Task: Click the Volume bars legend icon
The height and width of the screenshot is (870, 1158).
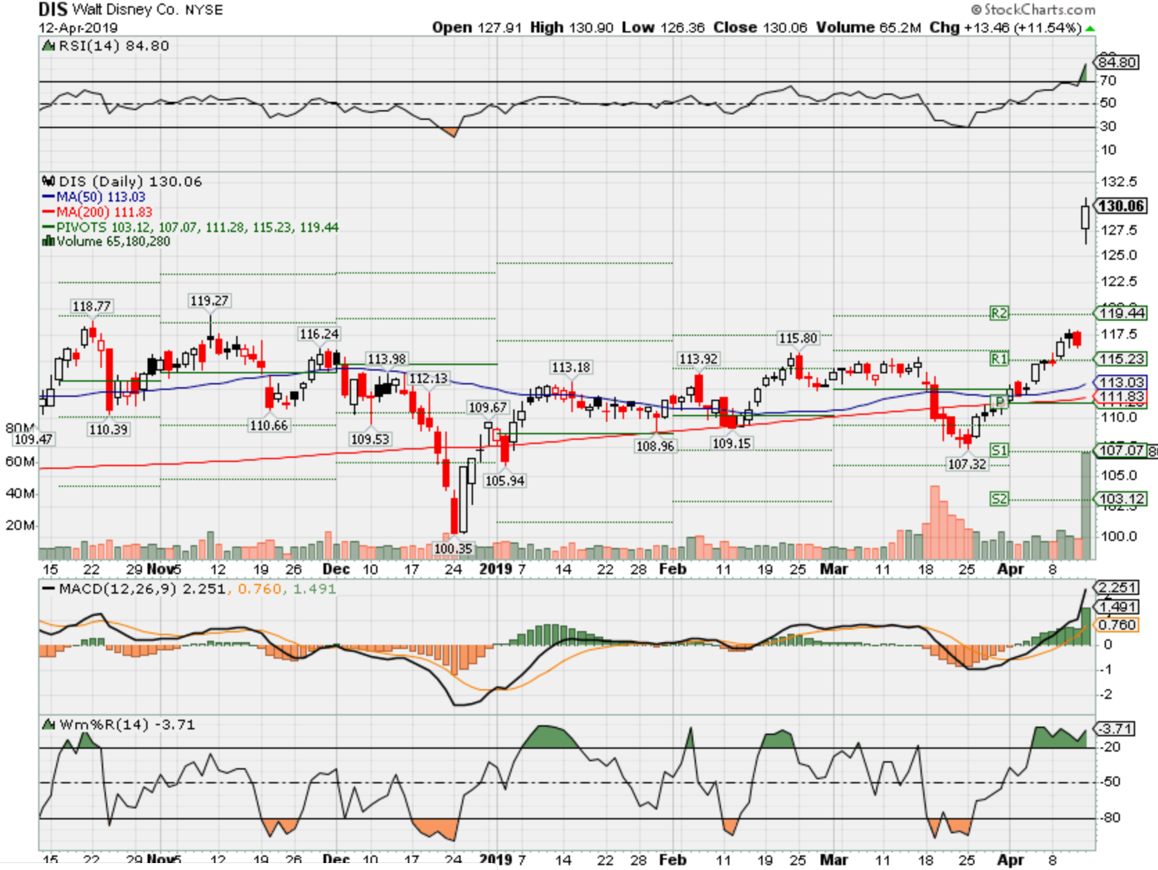Action: pos(48,242)
